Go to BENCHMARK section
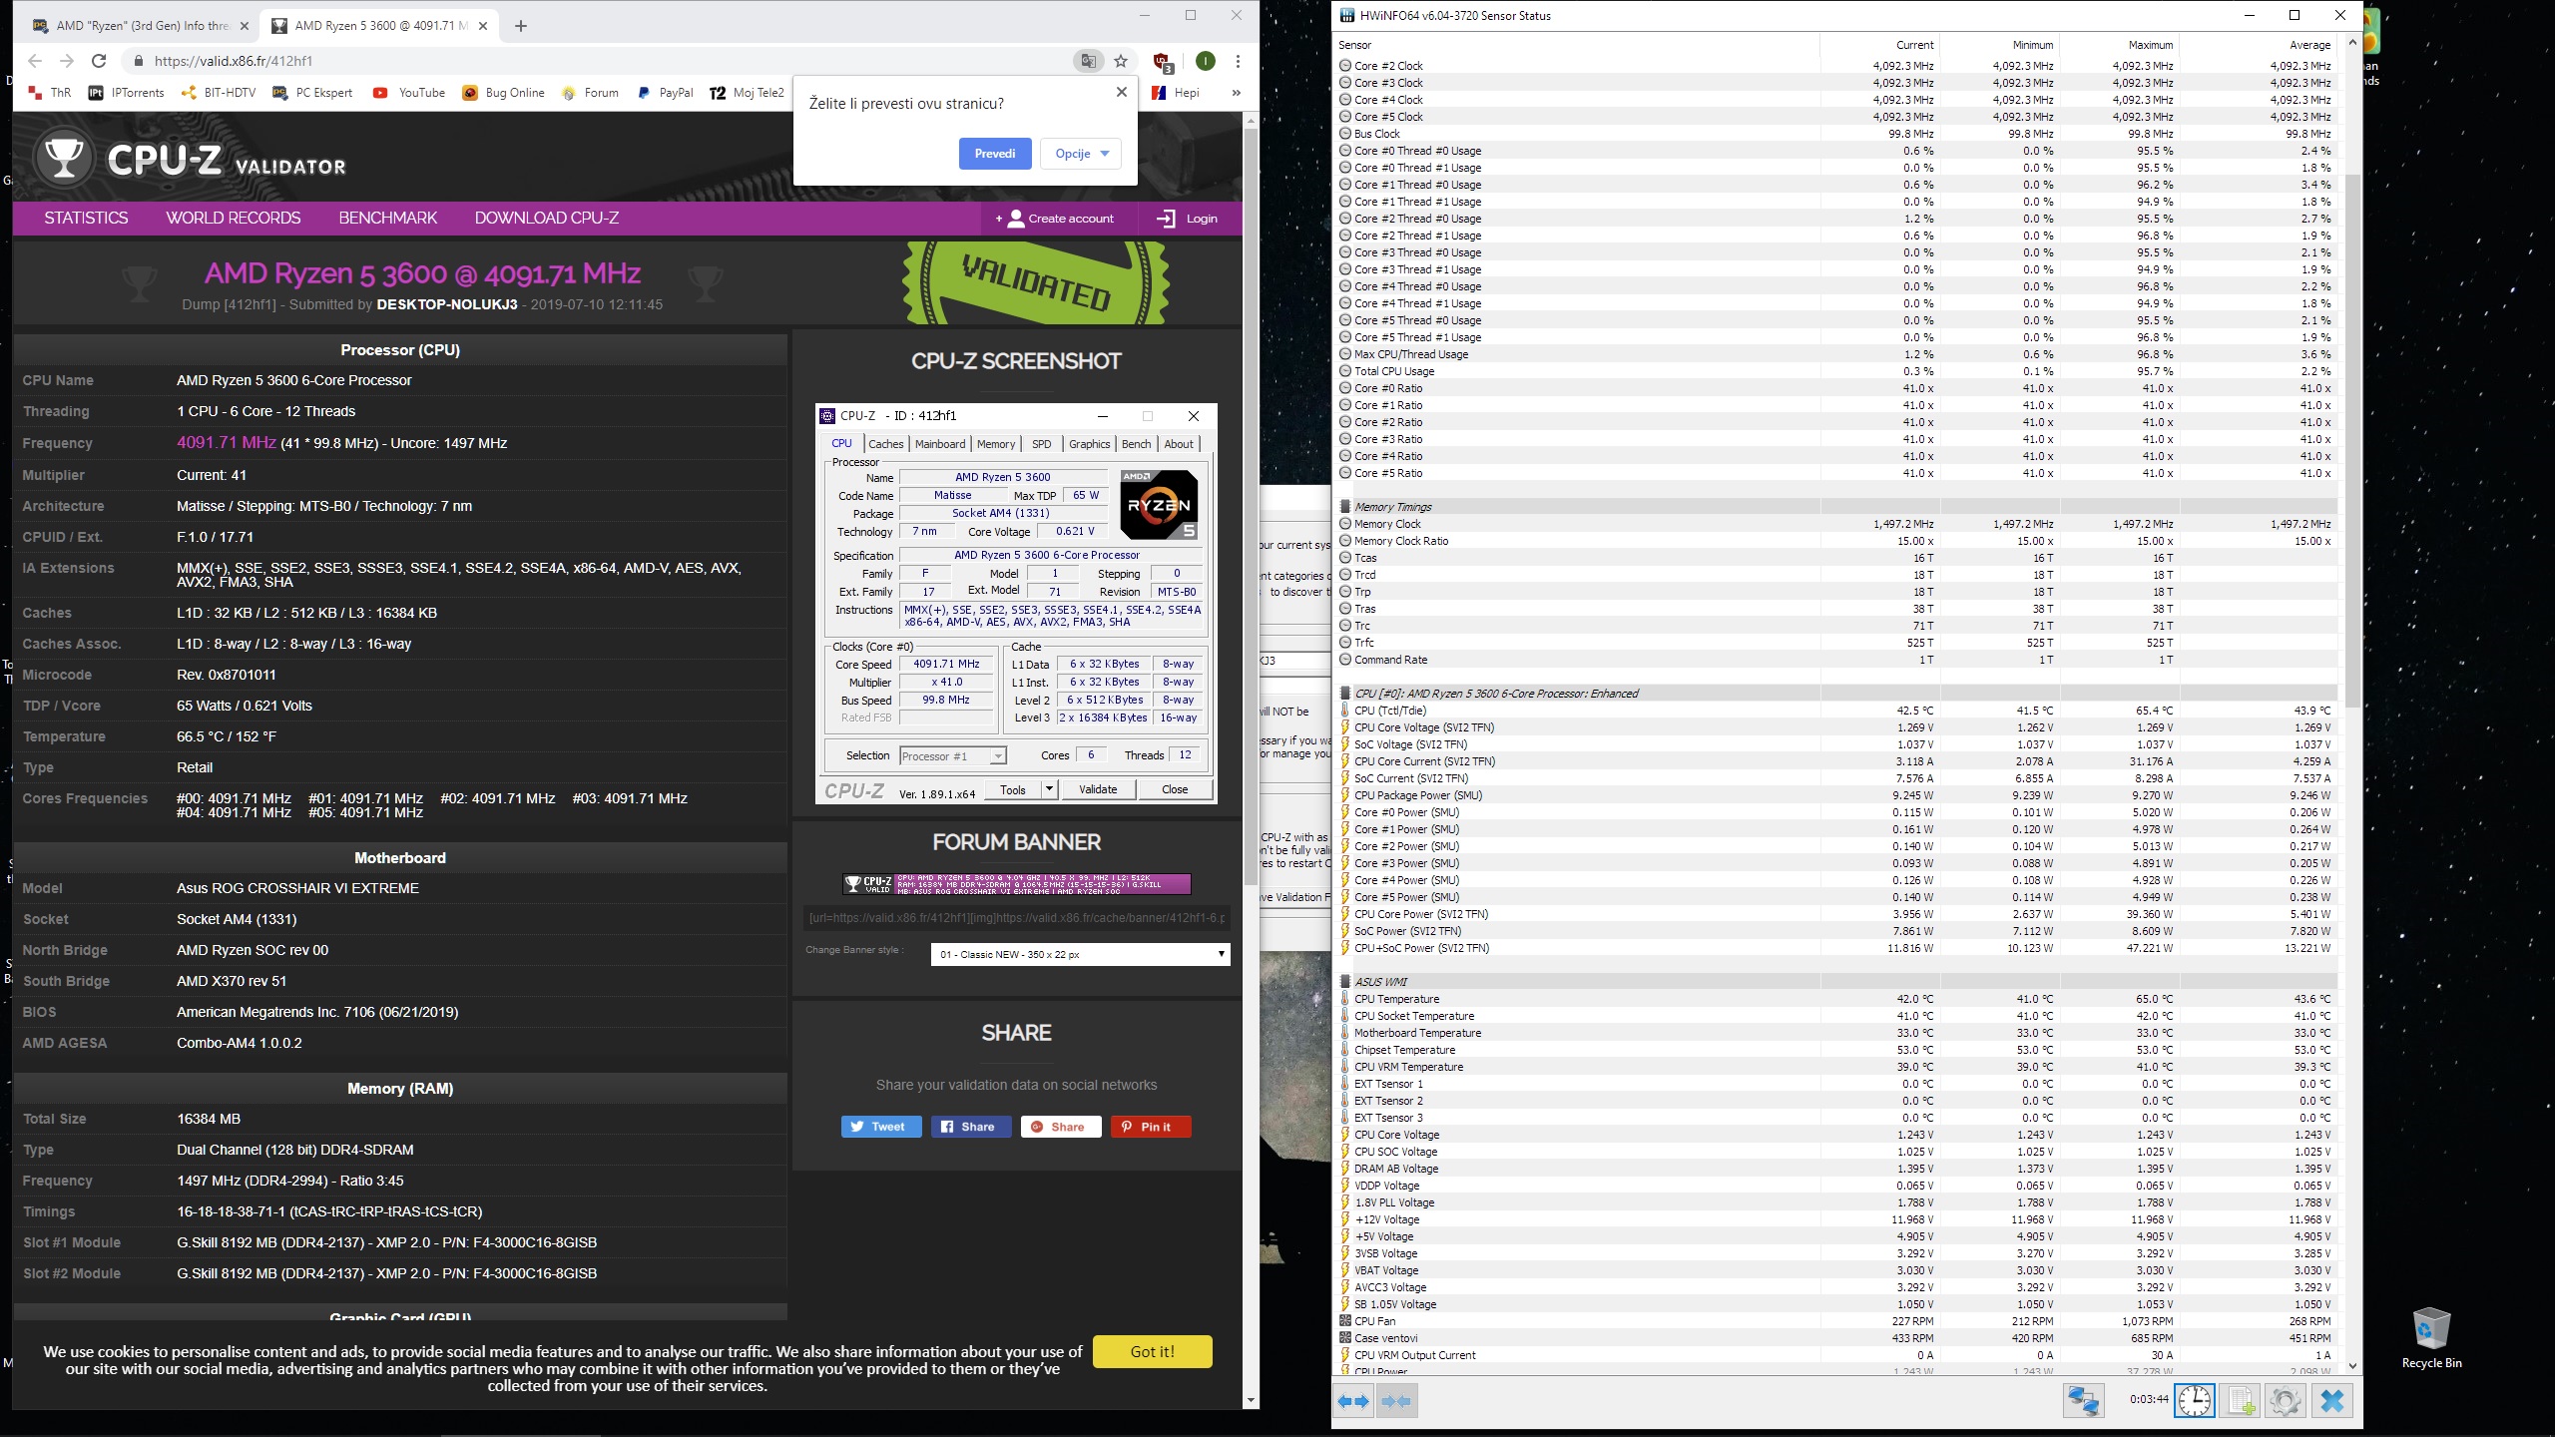This screenshot has width=2555, height=1437. 387,219
